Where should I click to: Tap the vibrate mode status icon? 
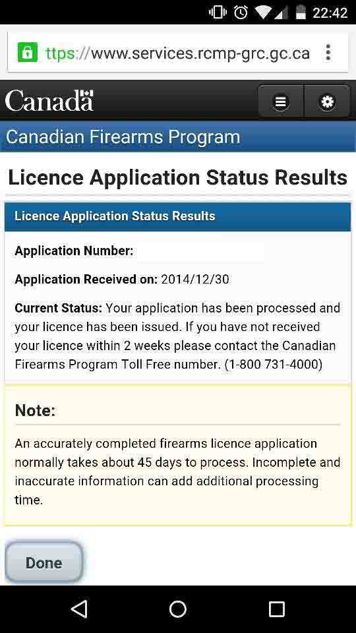pyautogui.click(x=218, y=13)
